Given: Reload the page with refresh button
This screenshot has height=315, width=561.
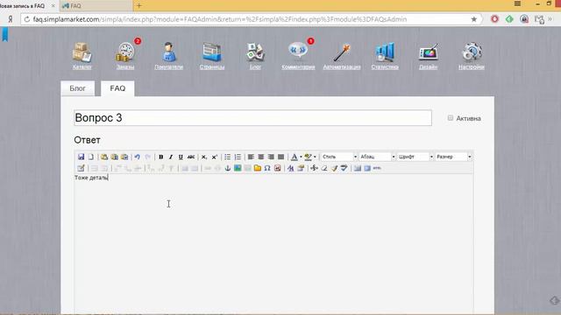Looking at the screenshot, I should tap(27, 19).
